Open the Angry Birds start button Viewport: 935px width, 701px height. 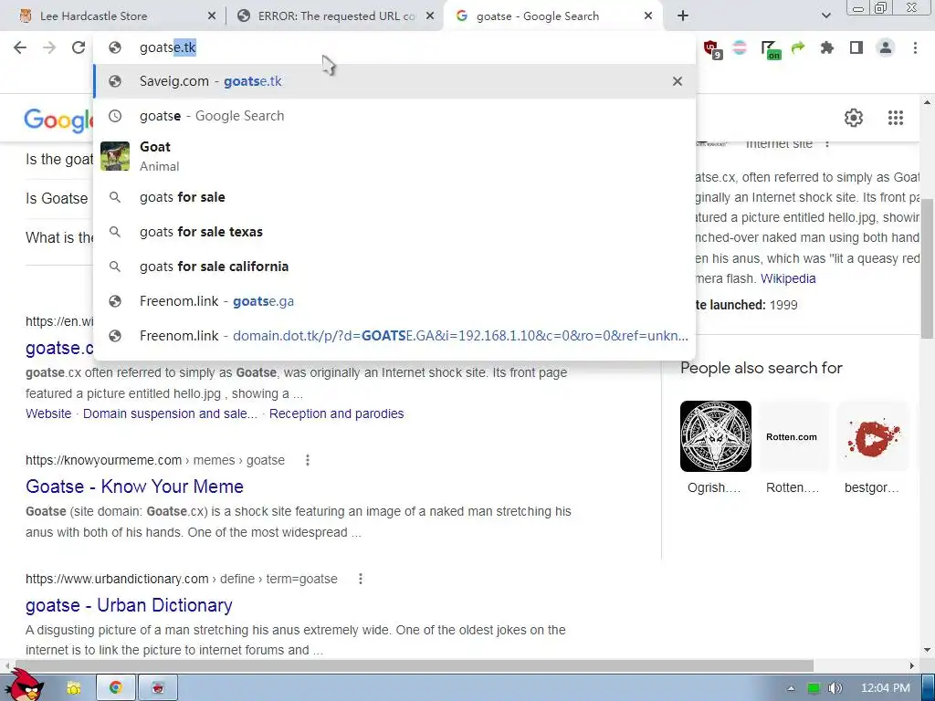26,685
